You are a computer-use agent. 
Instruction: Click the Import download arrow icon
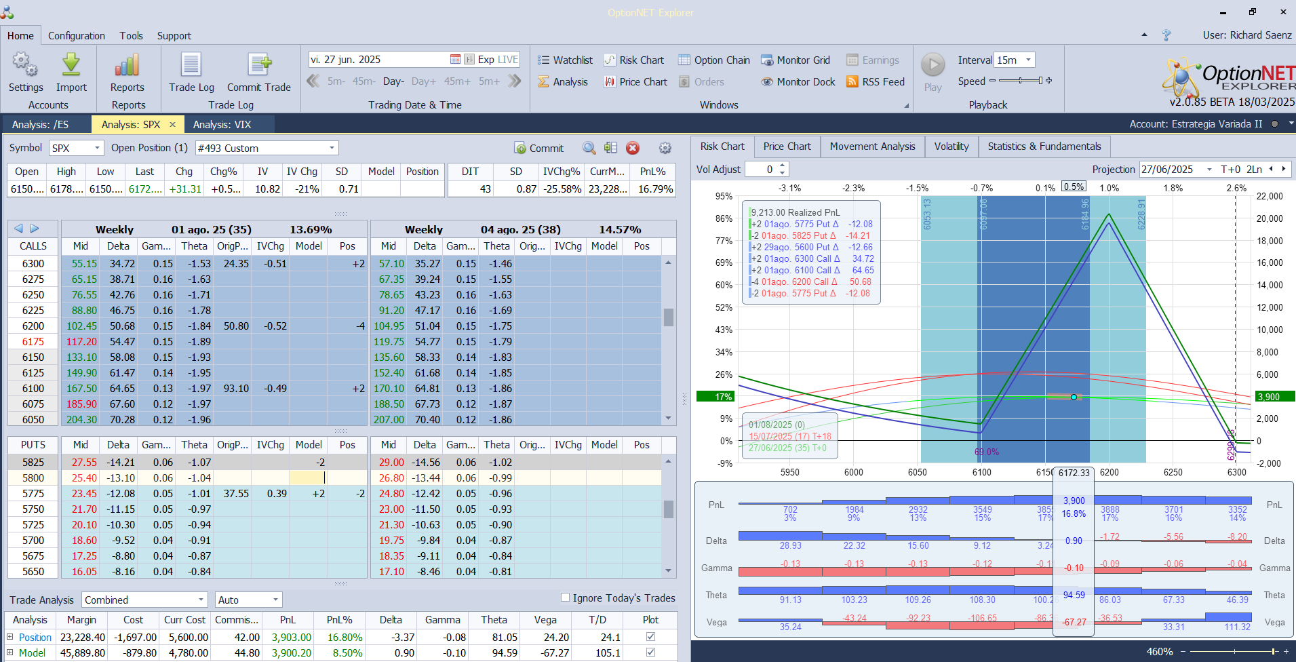coord(71,66)
